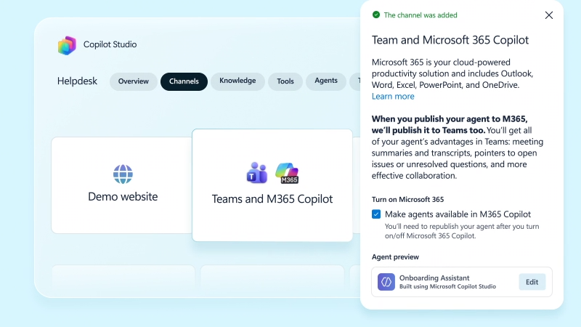This screenshot has height=327, width=581.
Task: Uncheck Make agents available in M365 Copilot
Action: [x=376, y=214]
